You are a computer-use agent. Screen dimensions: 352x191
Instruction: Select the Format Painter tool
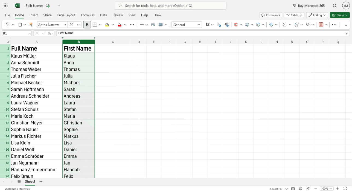[x=31, y=25]
